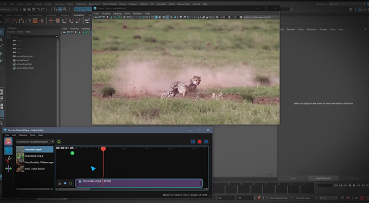Select the purple cheetah.mp4 clip on the timeline

139,183
